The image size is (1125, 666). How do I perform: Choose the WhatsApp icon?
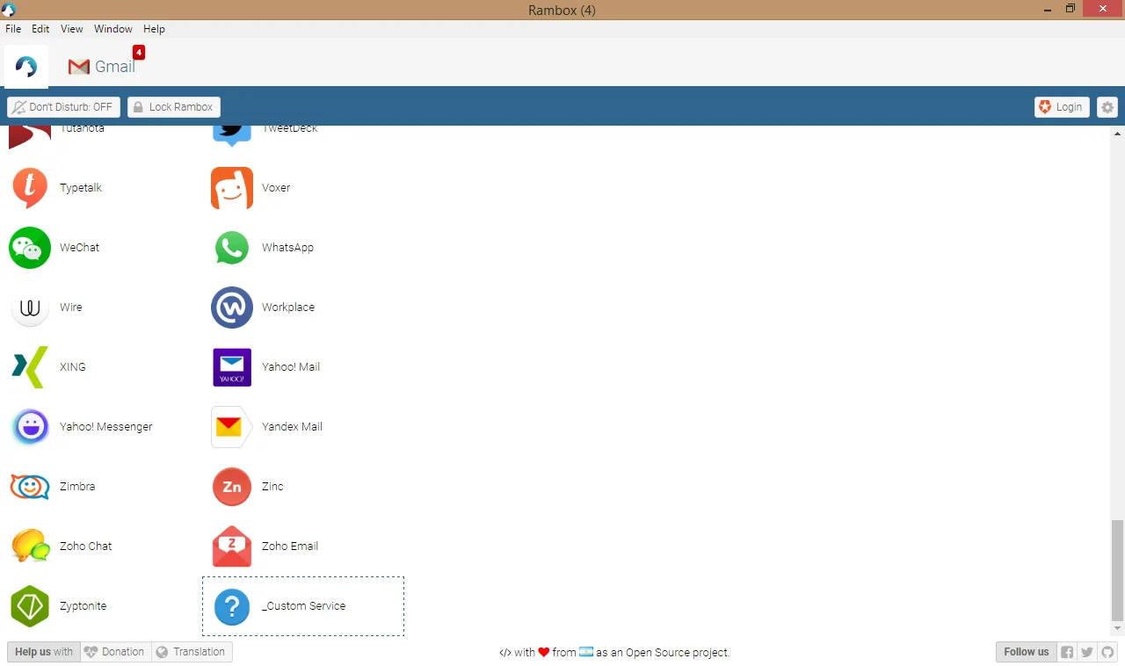232,248
